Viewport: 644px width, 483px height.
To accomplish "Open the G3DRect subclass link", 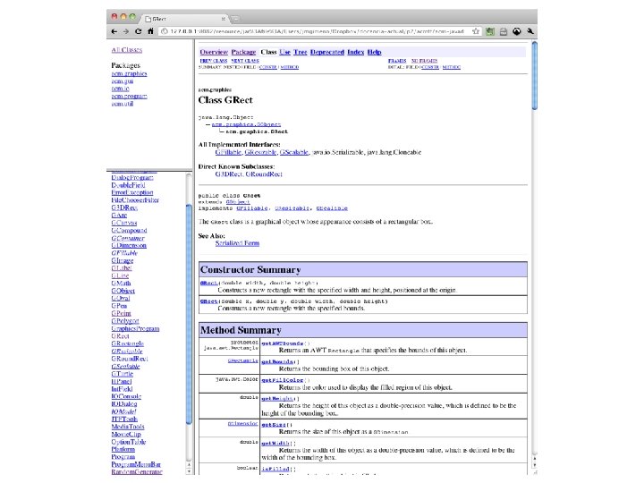I will pyautogui.click(x=229, y=174).
